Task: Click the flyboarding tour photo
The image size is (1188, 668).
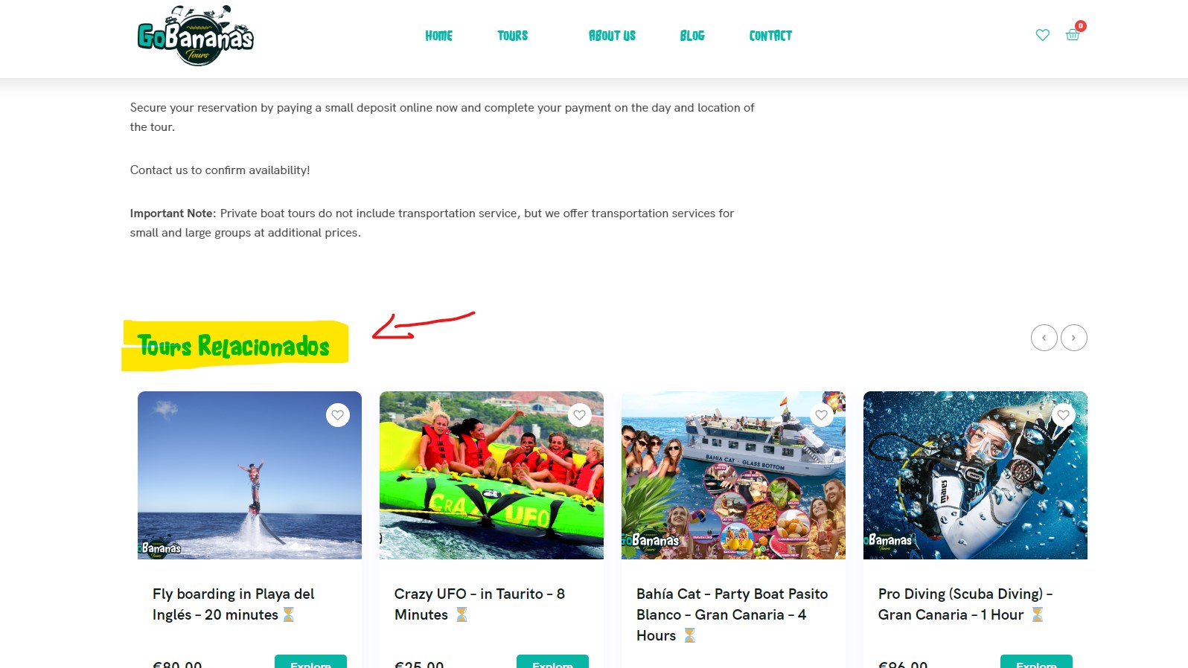Action: coord(249,475)
